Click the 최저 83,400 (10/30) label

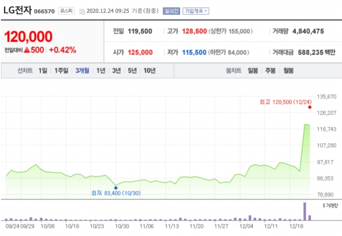pyautogui.click(x=116, y=193)
